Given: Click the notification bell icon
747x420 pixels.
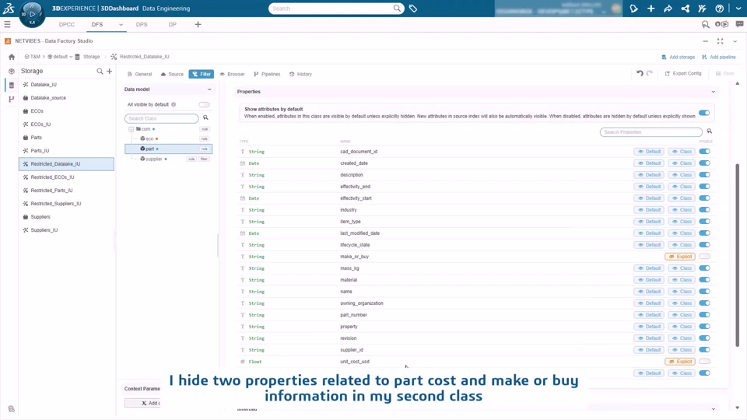Looking at the screenshot, I should click(x=633, y=9).
